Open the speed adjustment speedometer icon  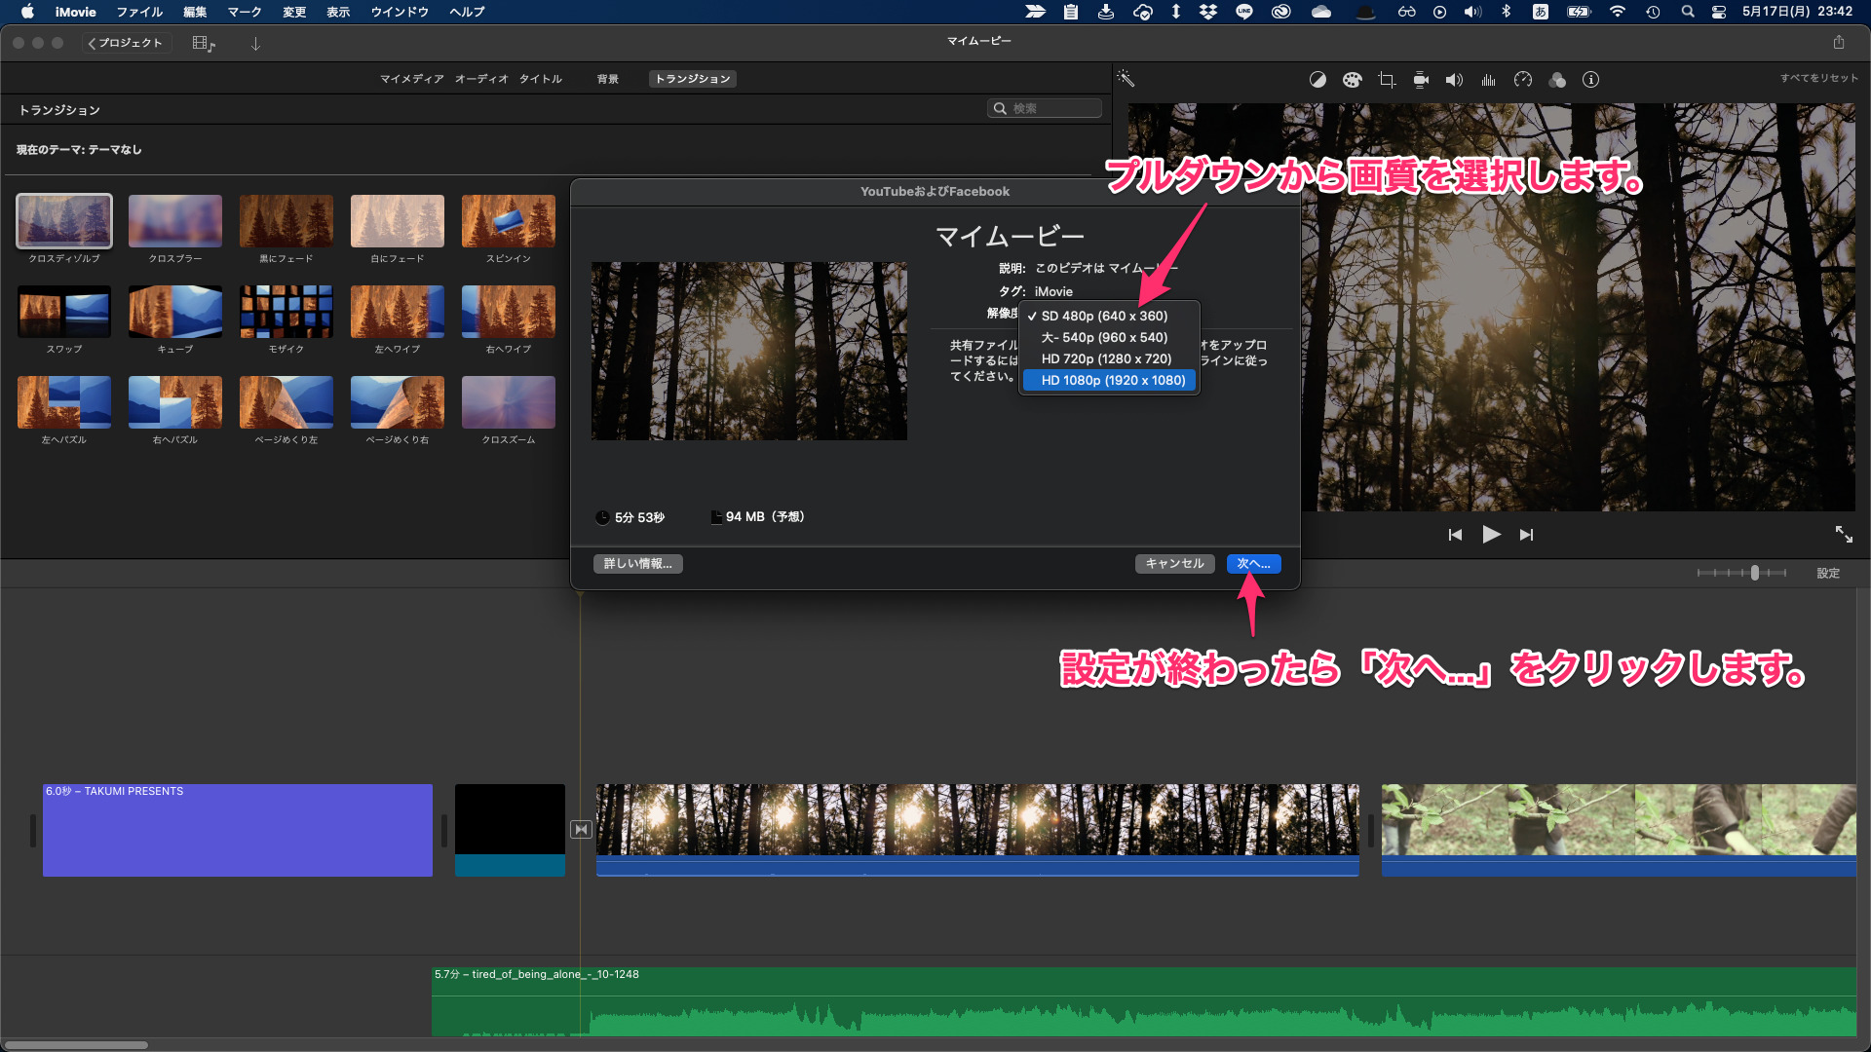coord(1523,80)
